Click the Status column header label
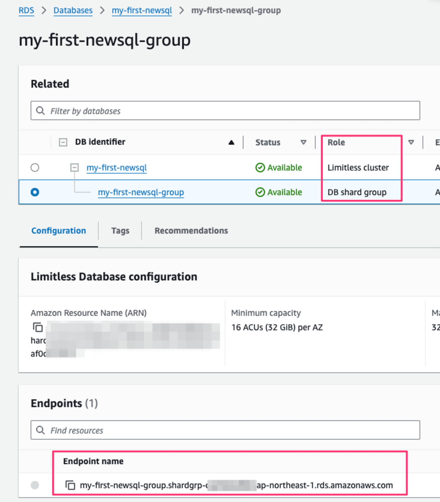This screenshot has width=440, height=502. [268, 142]
